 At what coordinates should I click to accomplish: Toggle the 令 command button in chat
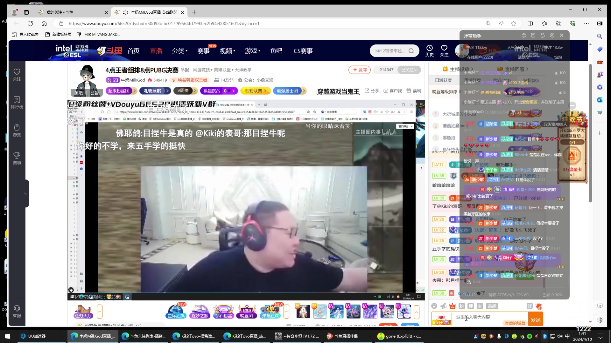[x=480, y=306]
